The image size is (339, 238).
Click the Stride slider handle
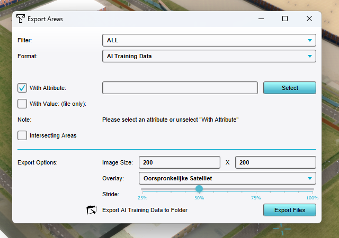[199, 189]
